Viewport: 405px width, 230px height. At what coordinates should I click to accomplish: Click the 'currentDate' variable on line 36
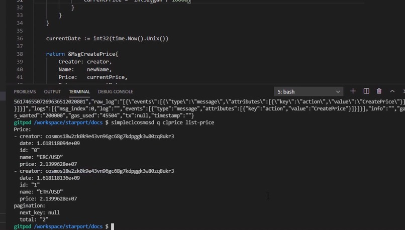[63, 39]
